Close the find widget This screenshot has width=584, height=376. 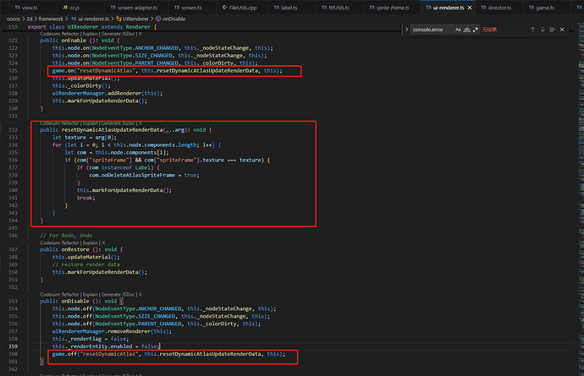(x=562, y=30)
